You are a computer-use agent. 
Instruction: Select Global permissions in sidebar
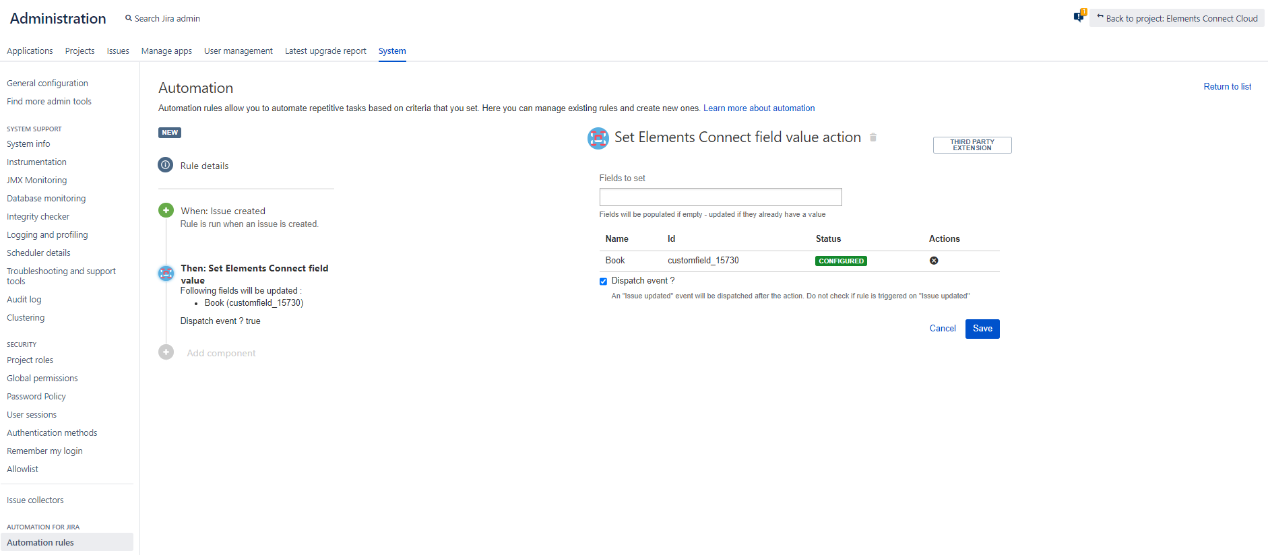[x=42, y=379]
